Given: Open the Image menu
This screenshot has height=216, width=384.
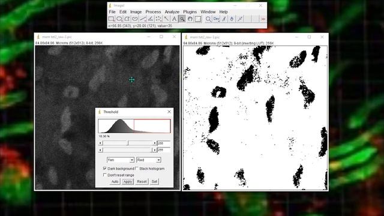Looking at the screenshot, I should 136,12.
